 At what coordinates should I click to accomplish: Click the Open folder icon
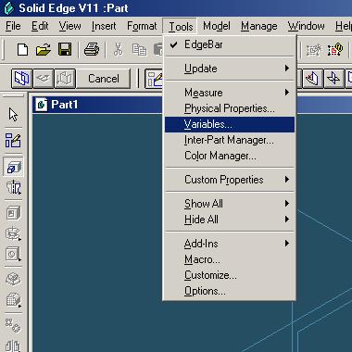(44, 50)
